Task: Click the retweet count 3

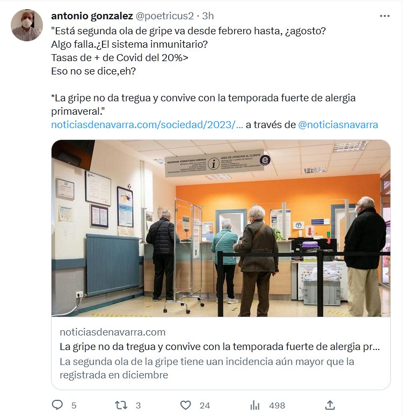Action: tap(138, 406)
